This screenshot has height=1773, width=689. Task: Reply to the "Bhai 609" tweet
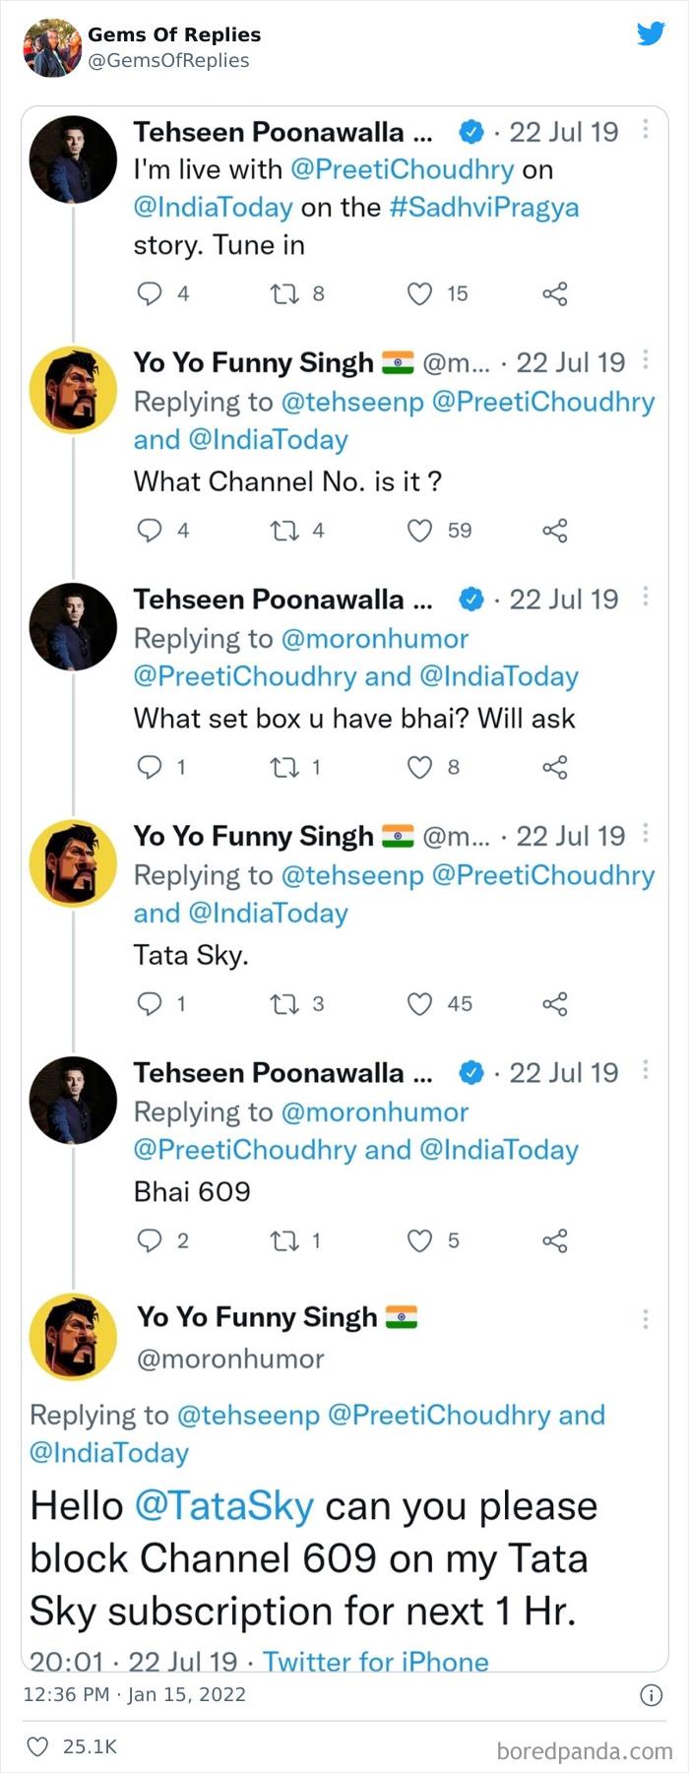[149, 1240]
